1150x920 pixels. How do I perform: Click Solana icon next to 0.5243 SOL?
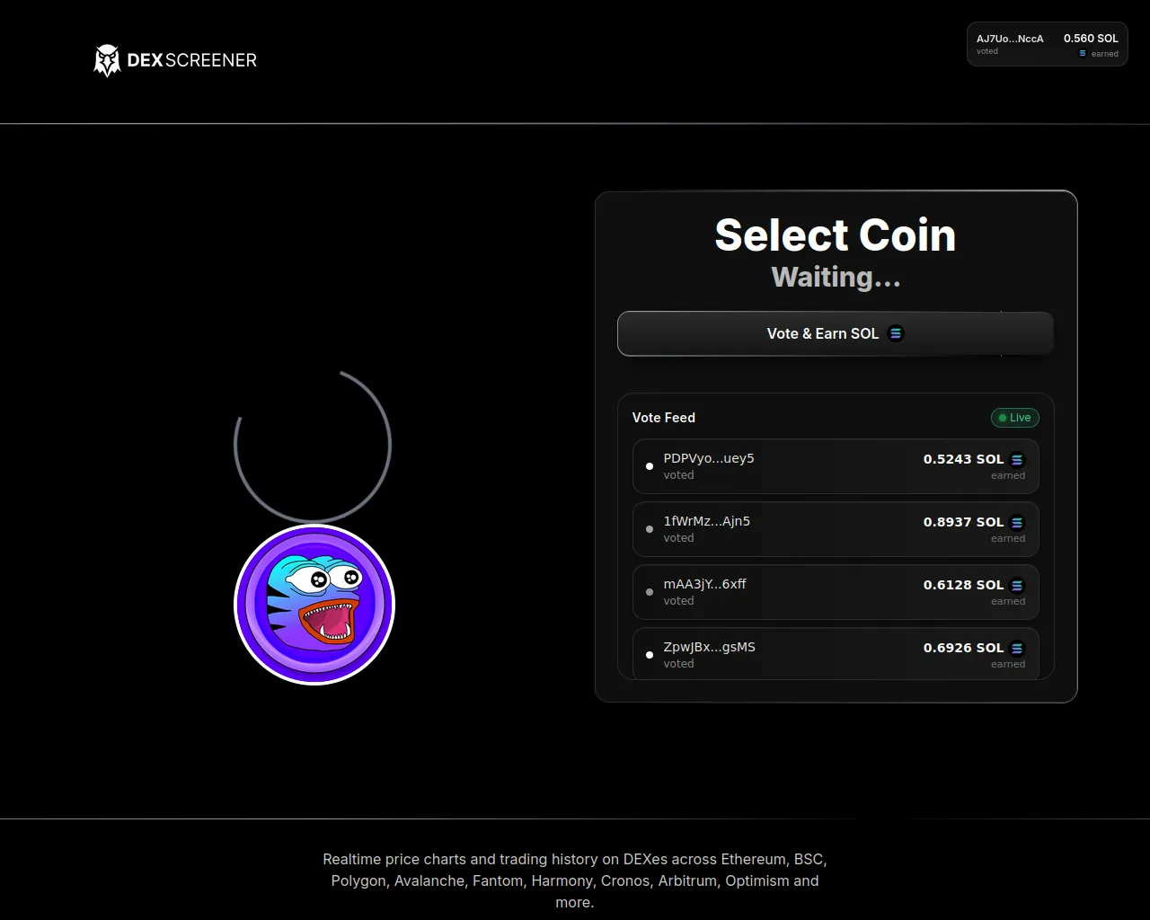(1017, 459)
